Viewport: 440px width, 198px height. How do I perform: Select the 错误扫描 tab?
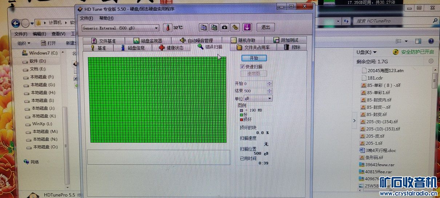click(210, 47)
